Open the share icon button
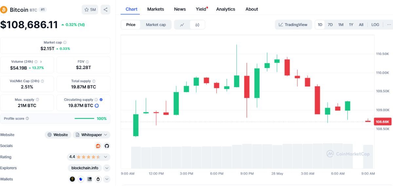This screenshot has width=393, height=186. [105, 9]
